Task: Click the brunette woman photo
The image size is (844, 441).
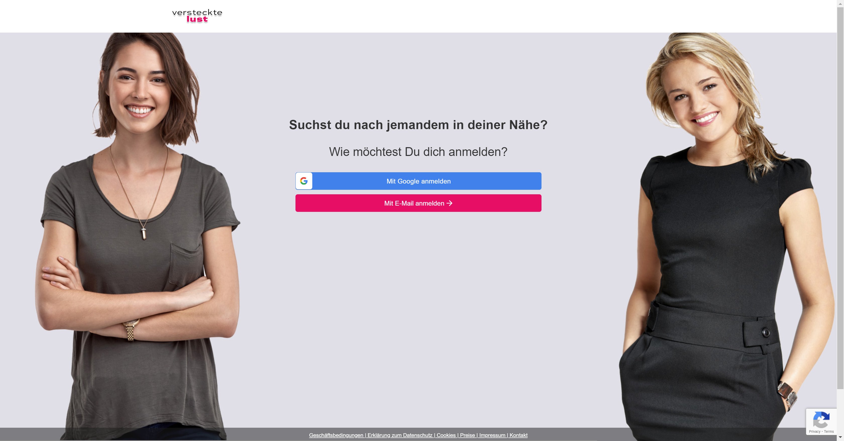Action: click(138, 236)
